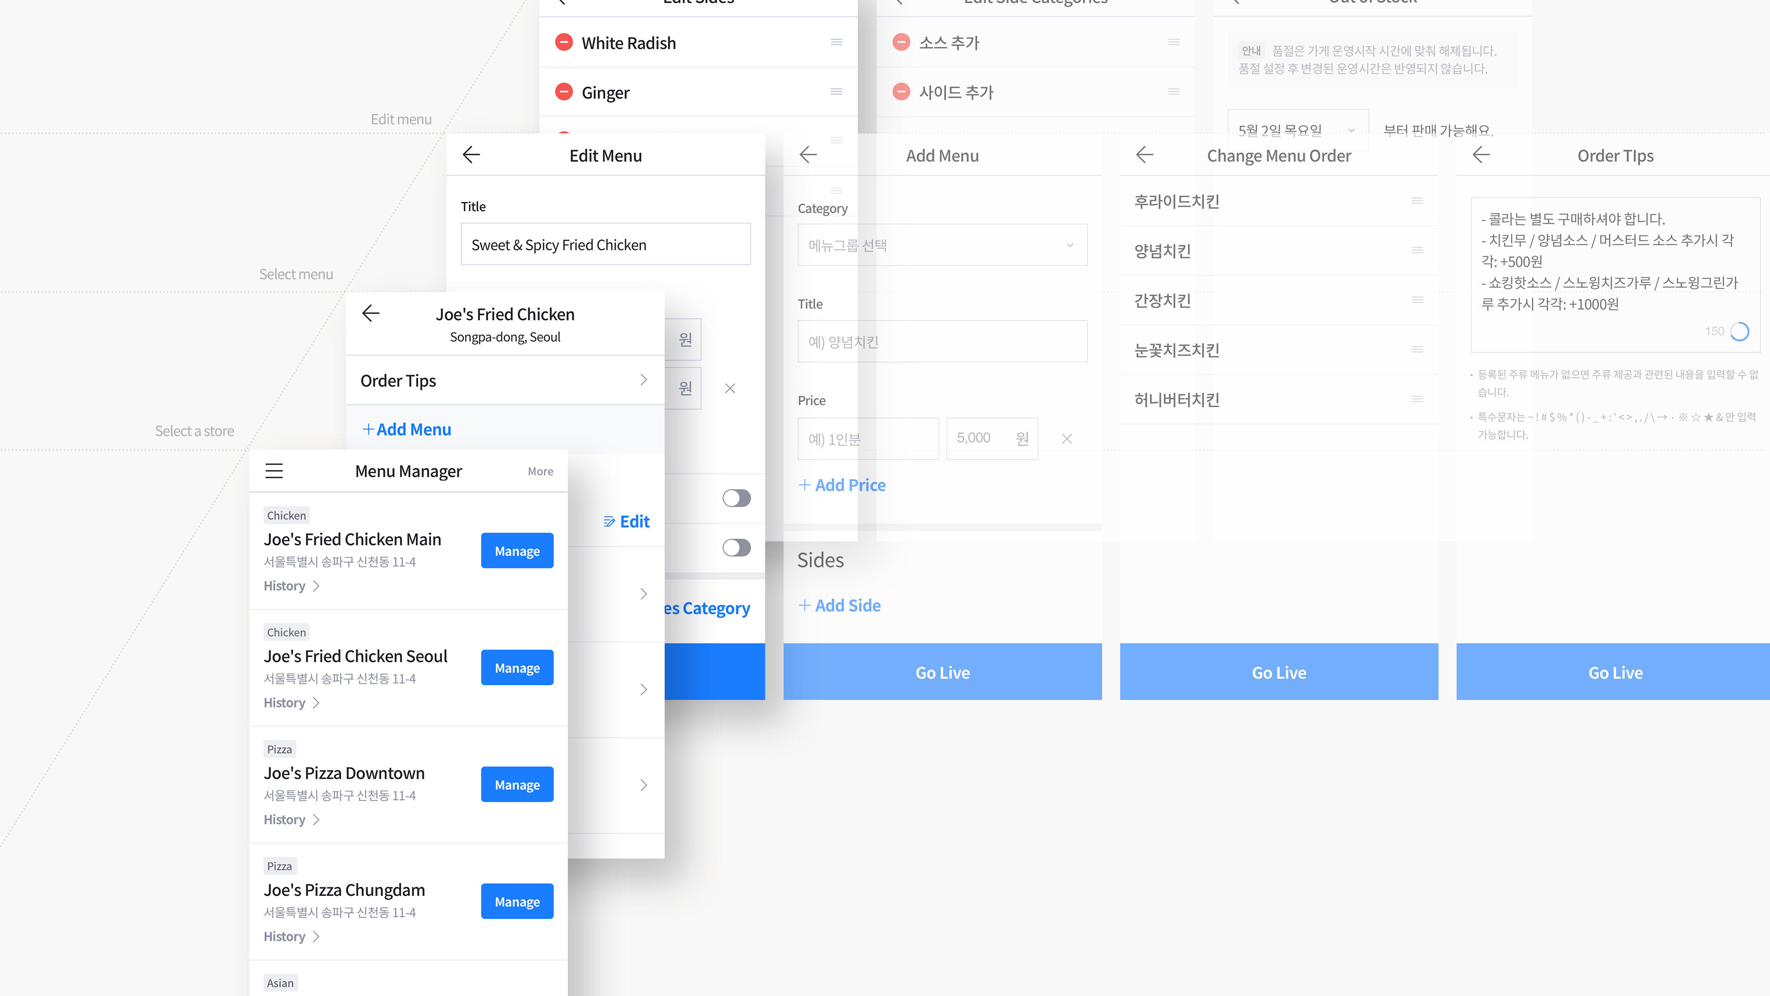Click the price name field 예) 1인분
The image size is (1770, 996).
point(868,439)
